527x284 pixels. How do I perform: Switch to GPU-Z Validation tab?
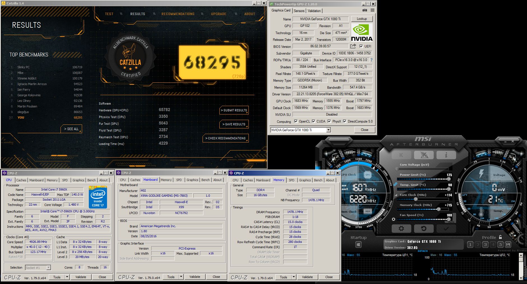314,11
